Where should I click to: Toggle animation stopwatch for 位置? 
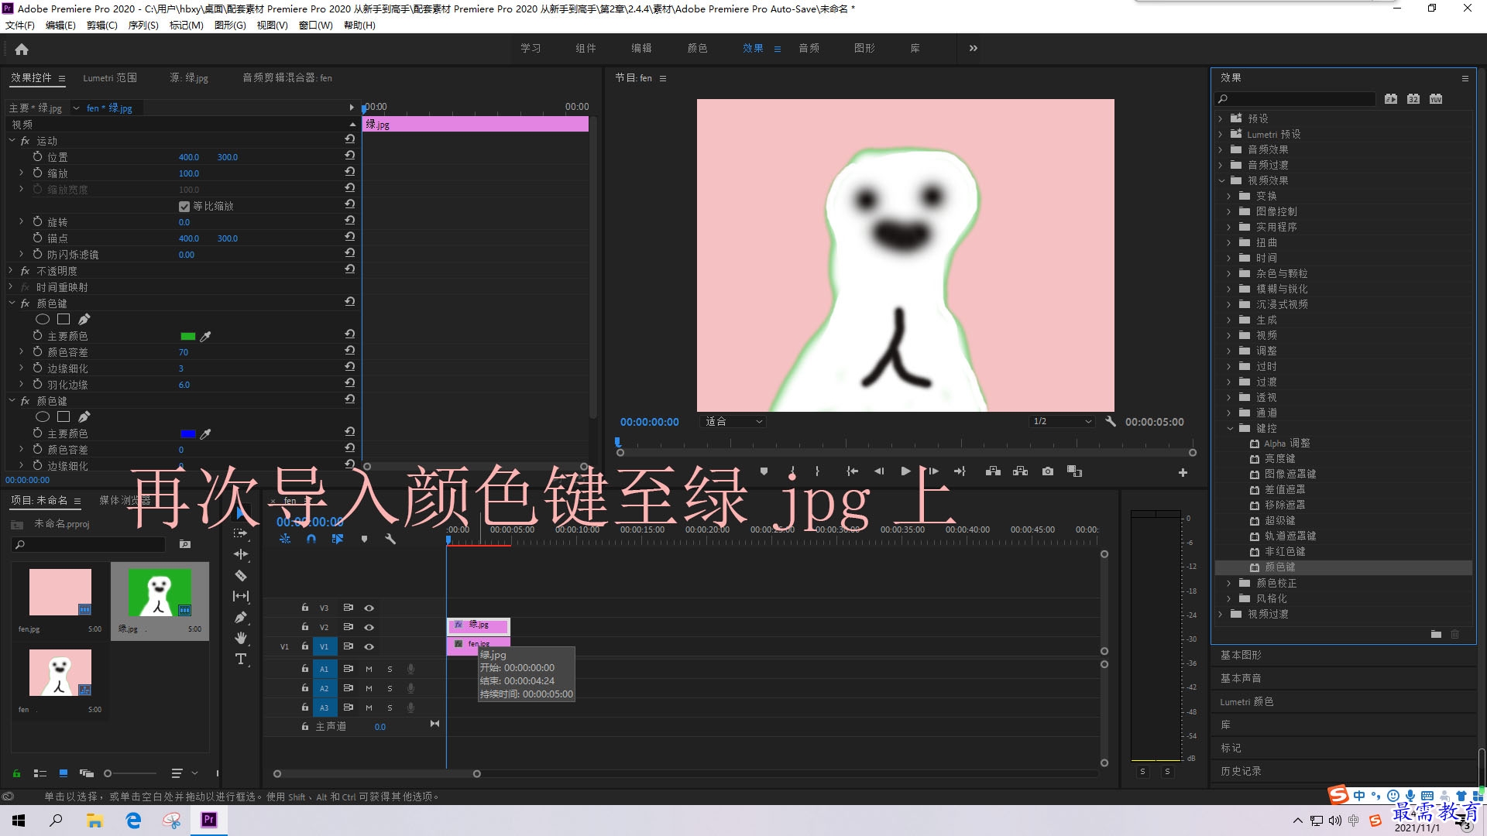[x=37, y=156]
